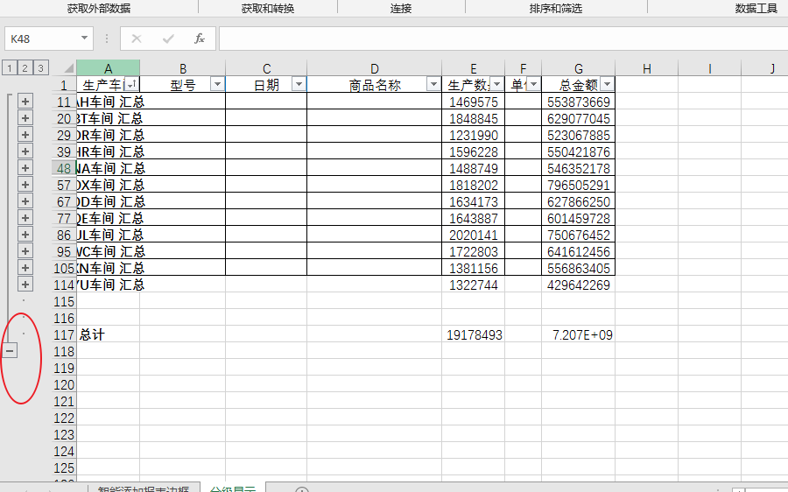Open the 型号 column filter dropdown
The width and height of the screenshot is (788, 492).
tap(218, 84)
